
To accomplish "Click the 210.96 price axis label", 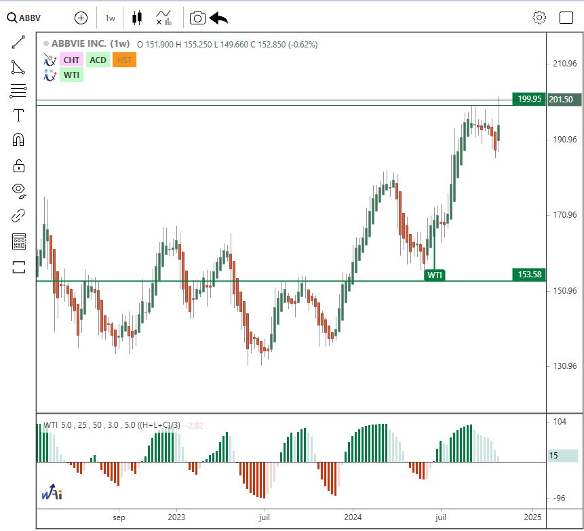I will [564, 64].
